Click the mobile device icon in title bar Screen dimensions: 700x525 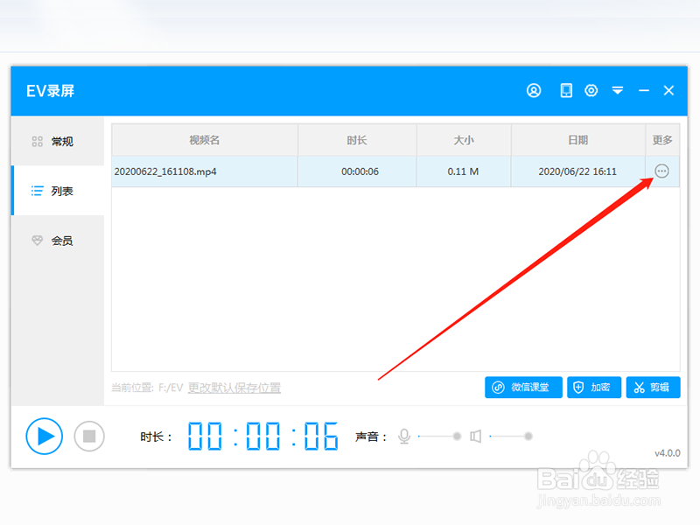(x=566, y=91)
